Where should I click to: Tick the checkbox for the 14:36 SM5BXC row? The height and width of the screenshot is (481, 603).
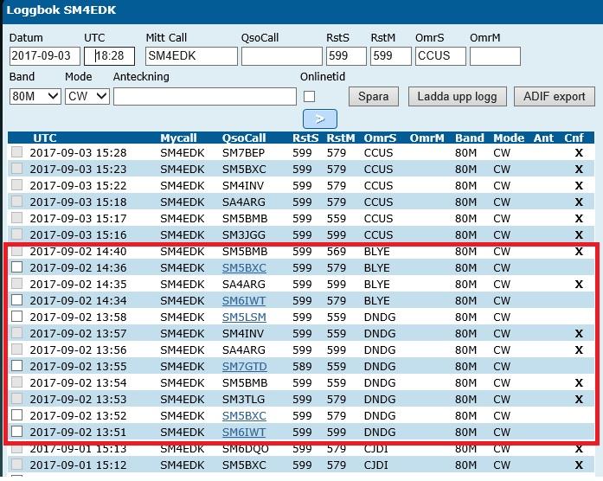[17, 268]
